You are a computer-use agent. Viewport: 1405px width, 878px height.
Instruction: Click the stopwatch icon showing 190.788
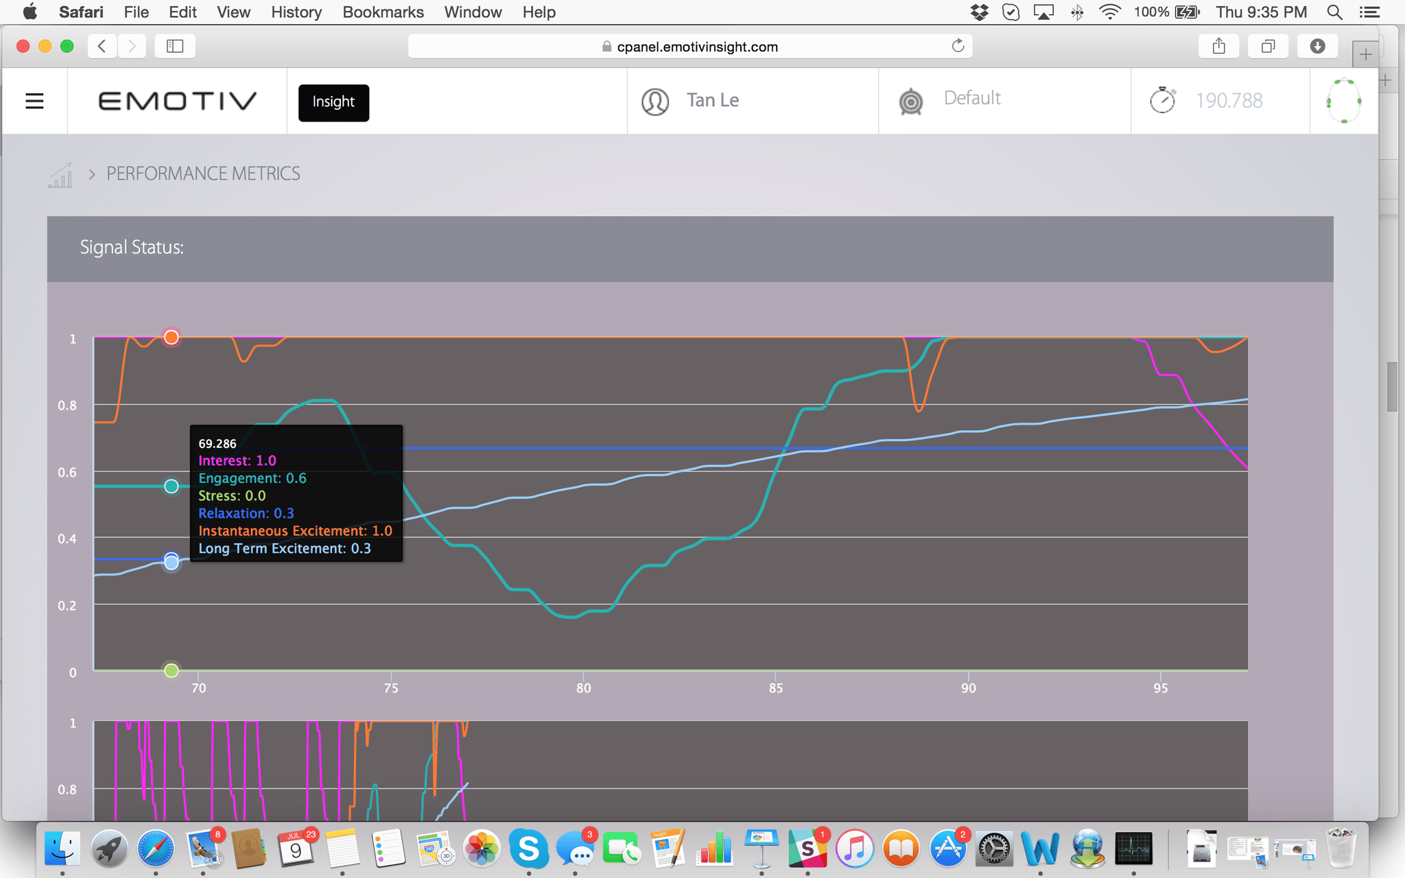click(x=1162, y=100)
